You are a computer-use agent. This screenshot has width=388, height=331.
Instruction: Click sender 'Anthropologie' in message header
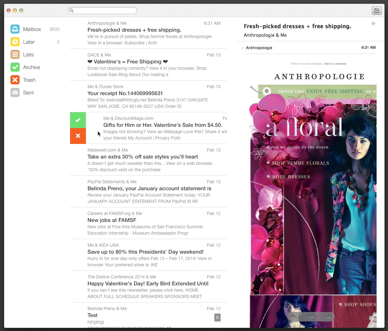(259, 48)
